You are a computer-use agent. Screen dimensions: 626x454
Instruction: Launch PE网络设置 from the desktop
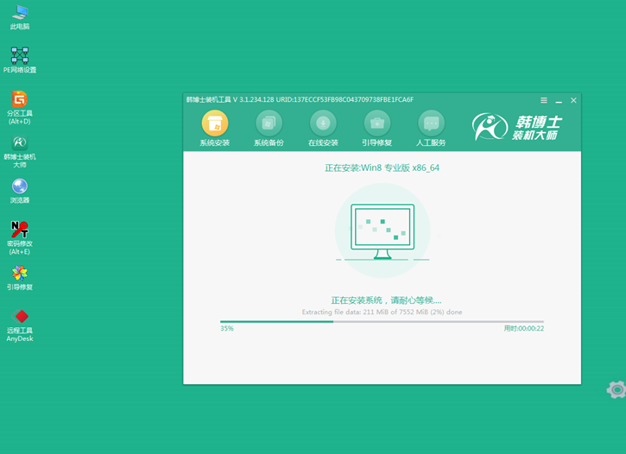[19, 55]
